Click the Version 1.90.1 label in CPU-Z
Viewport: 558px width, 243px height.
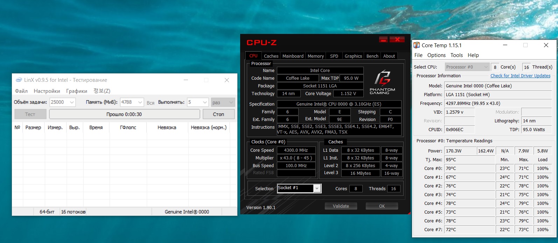coord(261,208)
